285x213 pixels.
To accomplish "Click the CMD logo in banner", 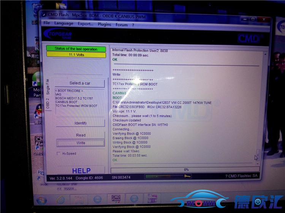I will tap(249, 39).
